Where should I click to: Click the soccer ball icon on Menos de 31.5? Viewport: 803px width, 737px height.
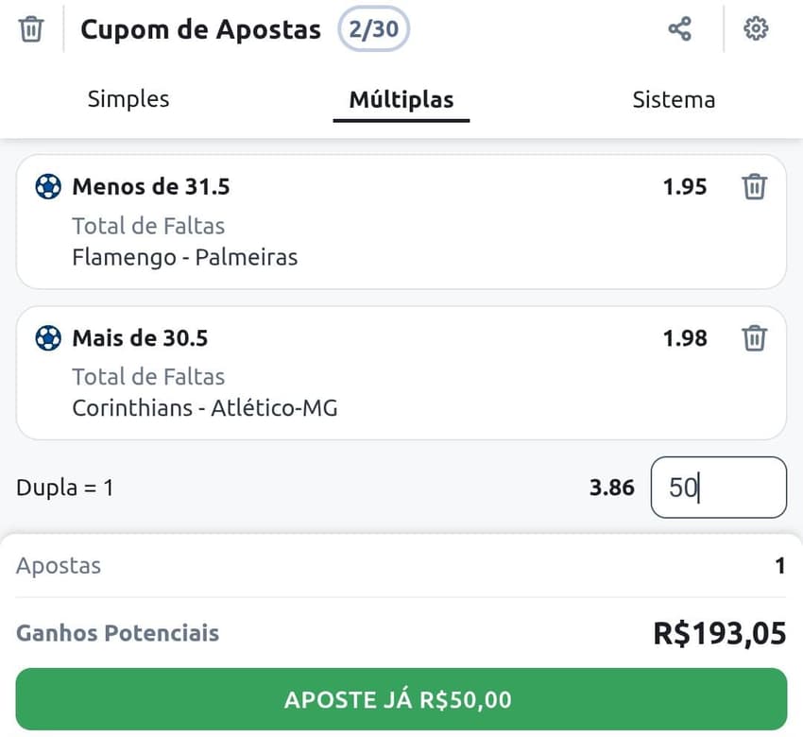(46, 186)
